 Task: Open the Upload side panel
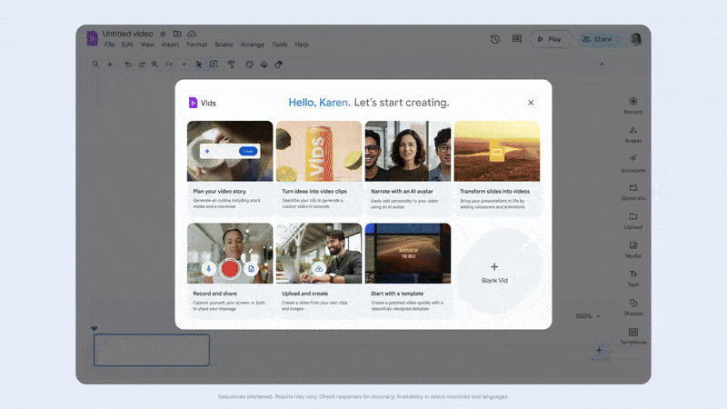tap(632, 221)
